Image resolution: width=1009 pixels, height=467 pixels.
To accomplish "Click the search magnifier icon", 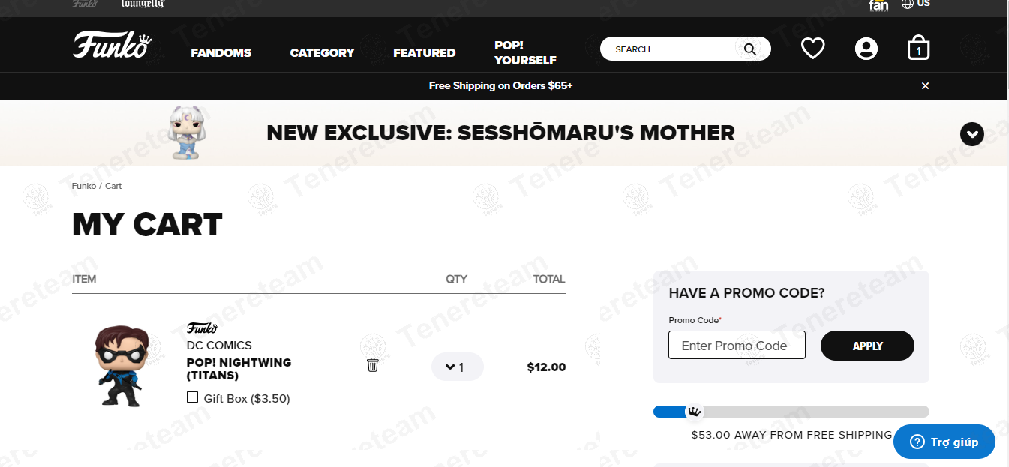I will (749, 49).
